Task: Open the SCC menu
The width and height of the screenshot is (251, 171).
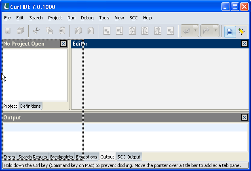Action: click(133, 18)
